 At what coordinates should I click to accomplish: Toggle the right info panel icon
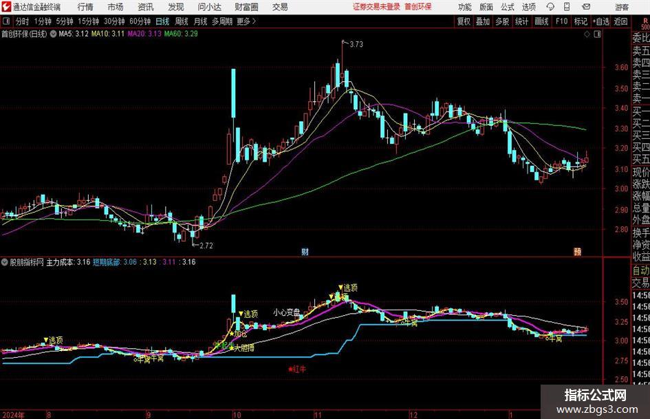tap(597, 34)
